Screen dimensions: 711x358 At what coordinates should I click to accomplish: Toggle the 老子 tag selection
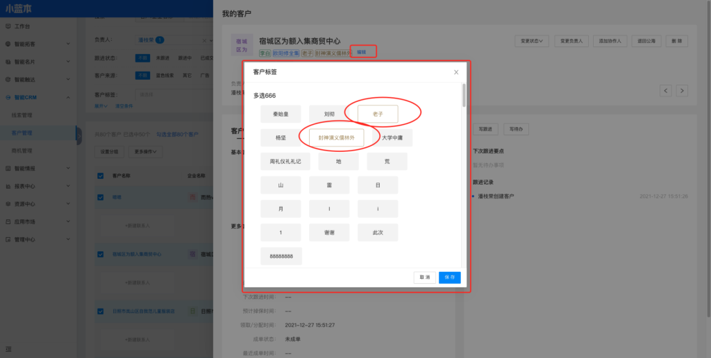378,113
